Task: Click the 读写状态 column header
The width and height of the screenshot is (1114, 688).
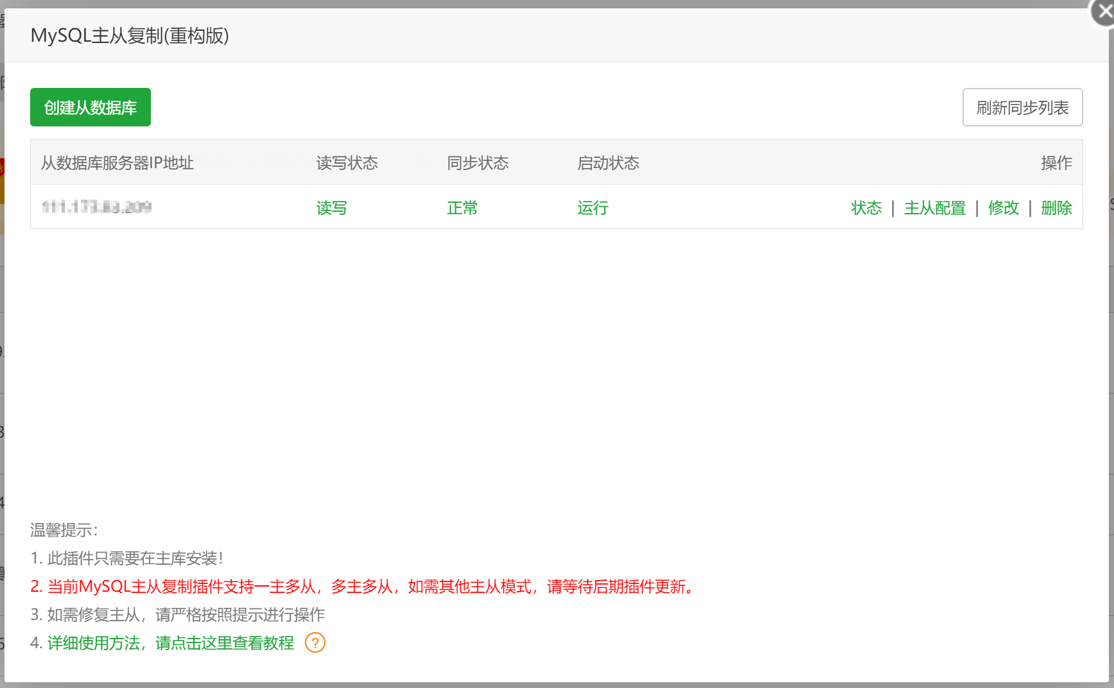Action: 347,163
